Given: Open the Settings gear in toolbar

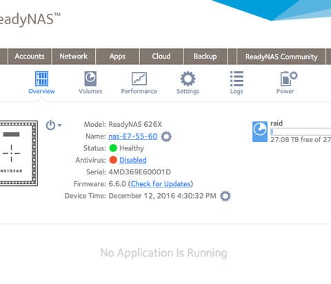Looking at the screenshot, I should (x=188, y=79).
